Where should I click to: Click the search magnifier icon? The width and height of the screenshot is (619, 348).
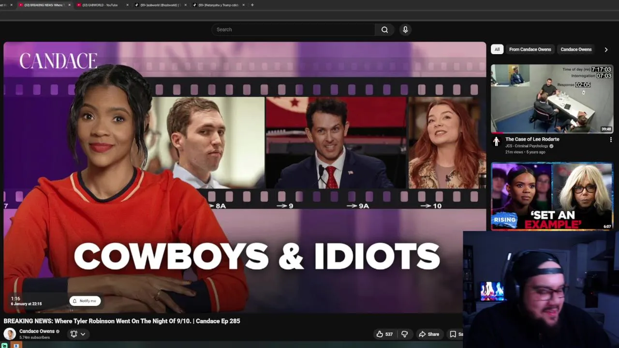pos(384,29)
